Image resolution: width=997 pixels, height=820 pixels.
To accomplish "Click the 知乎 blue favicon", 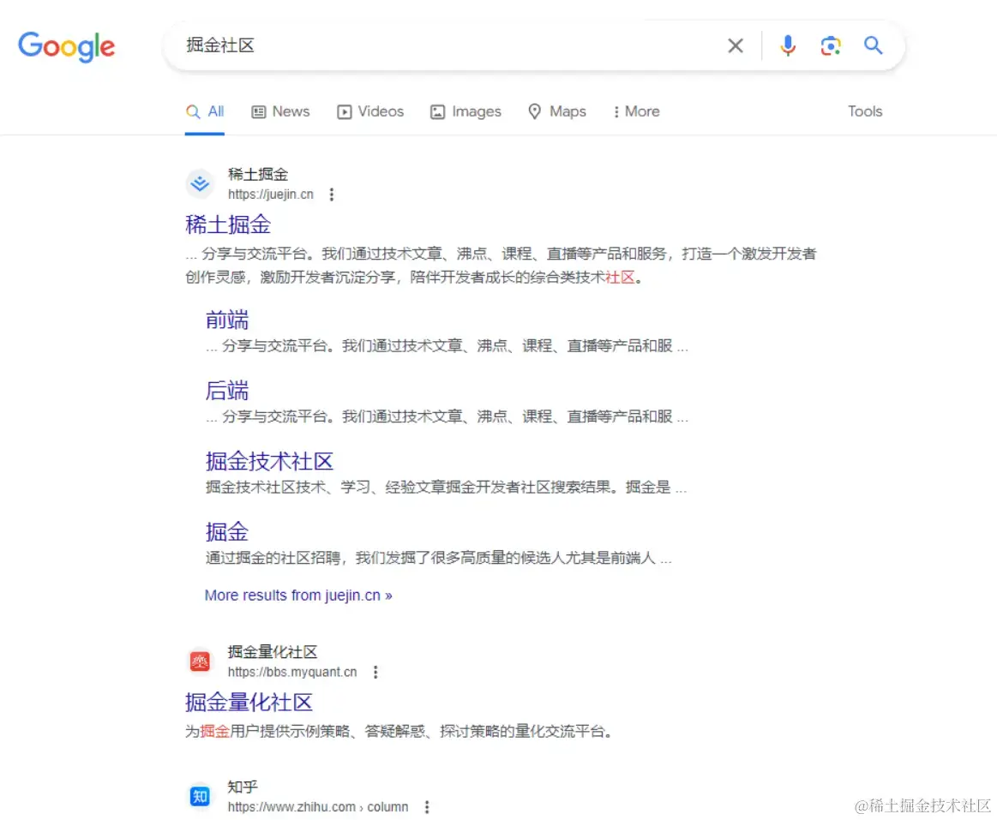I will (200, 797).
